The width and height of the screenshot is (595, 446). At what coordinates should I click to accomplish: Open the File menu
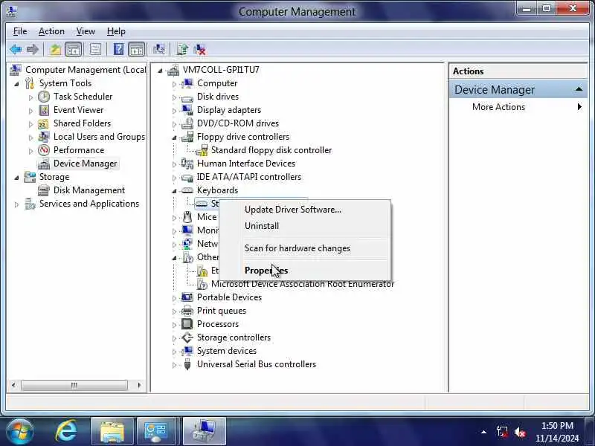[20, 31]
